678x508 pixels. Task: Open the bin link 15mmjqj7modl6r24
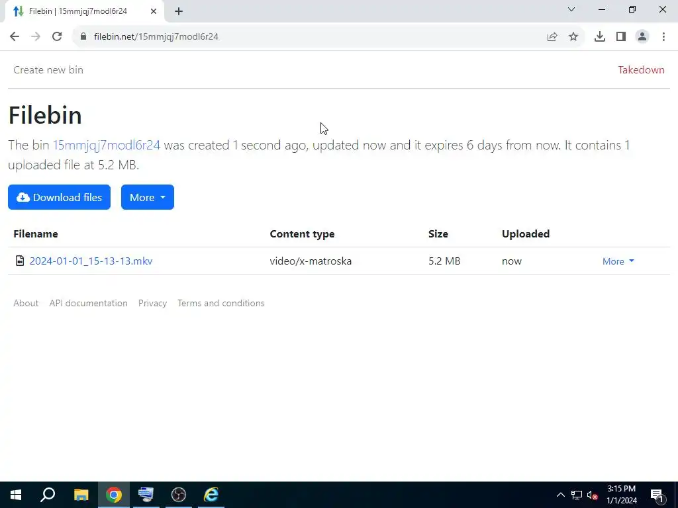pos(107,145)
